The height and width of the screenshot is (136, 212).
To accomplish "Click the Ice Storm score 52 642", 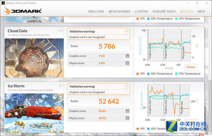I will coord(109,101).
